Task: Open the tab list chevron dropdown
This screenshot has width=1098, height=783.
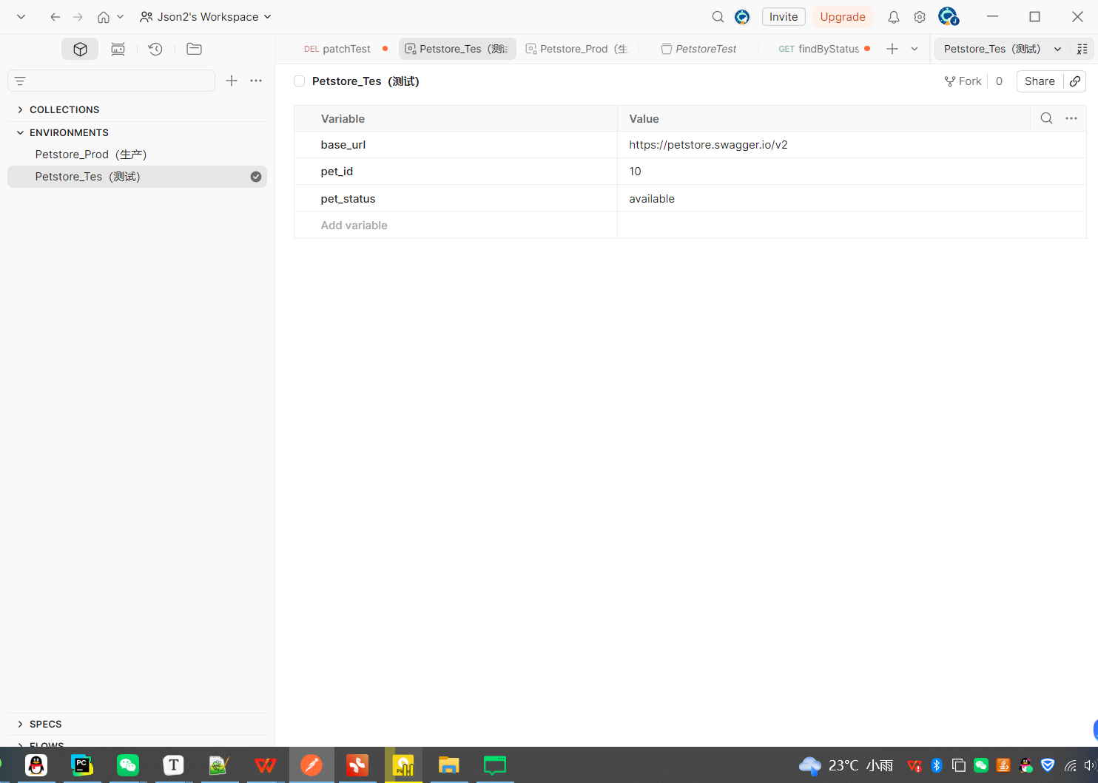Action: coord(915,49)
